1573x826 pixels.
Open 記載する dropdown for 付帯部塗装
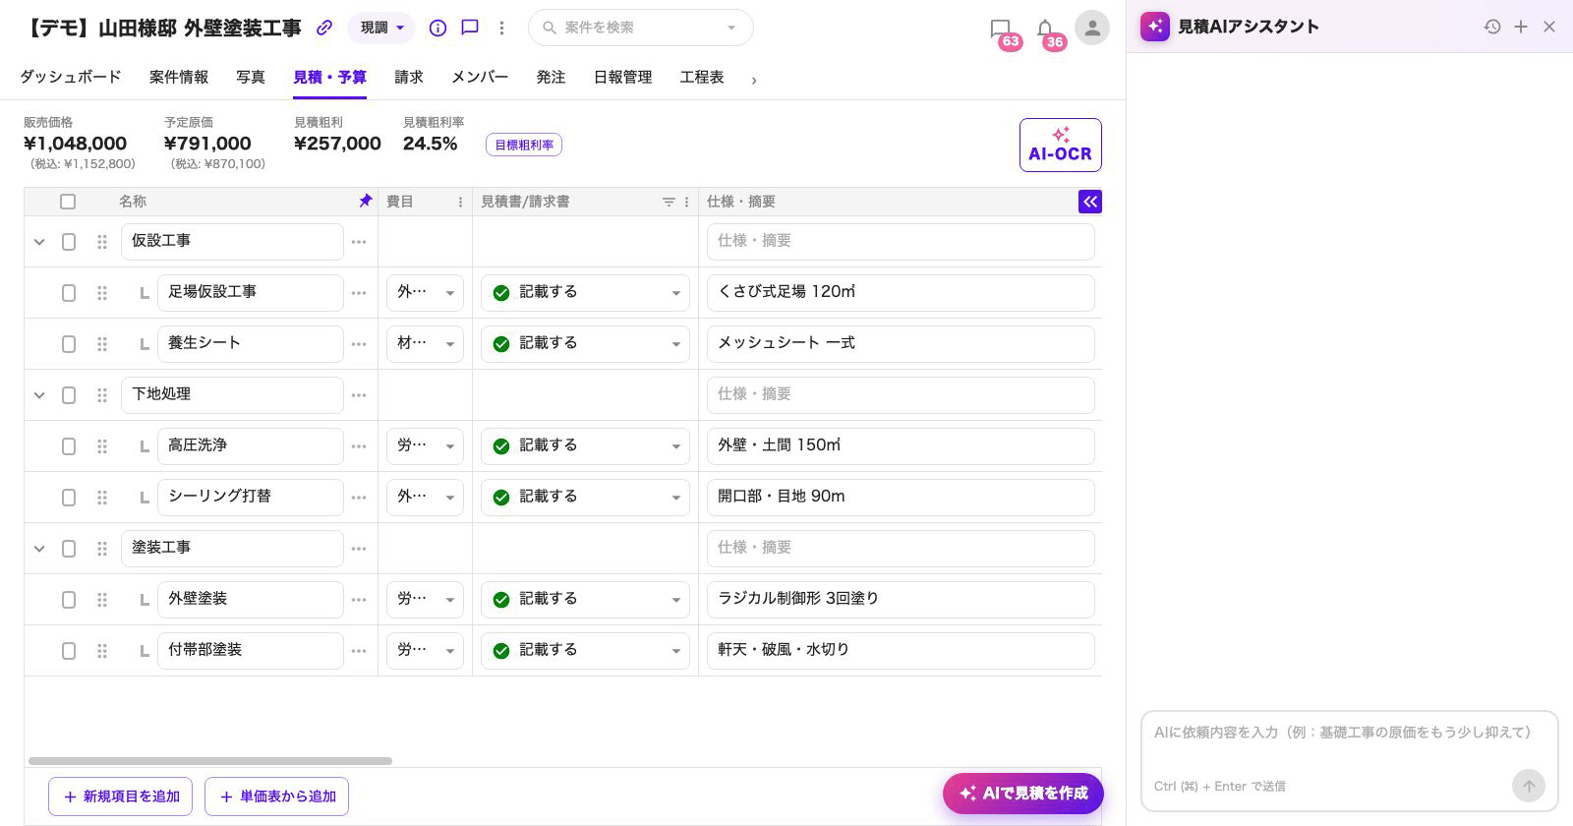coord(586,651)
